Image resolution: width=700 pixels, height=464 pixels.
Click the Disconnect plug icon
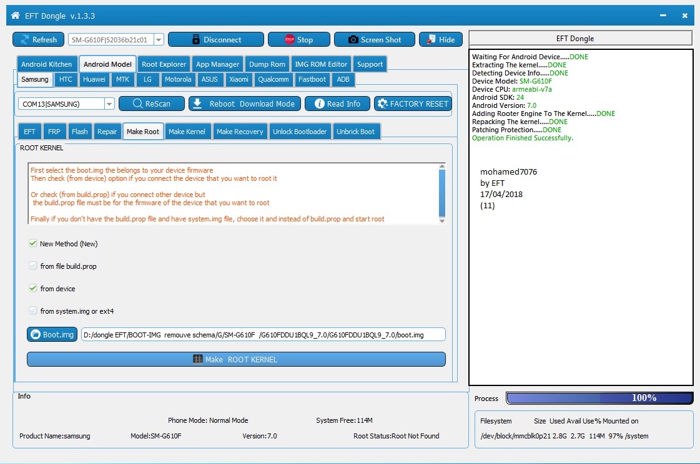pos(195,40)
